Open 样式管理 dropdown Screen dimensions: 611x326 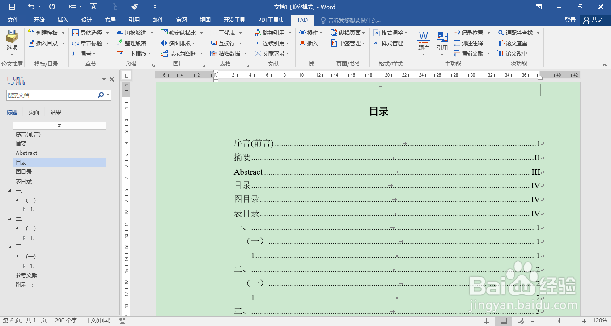click(406, 43)
